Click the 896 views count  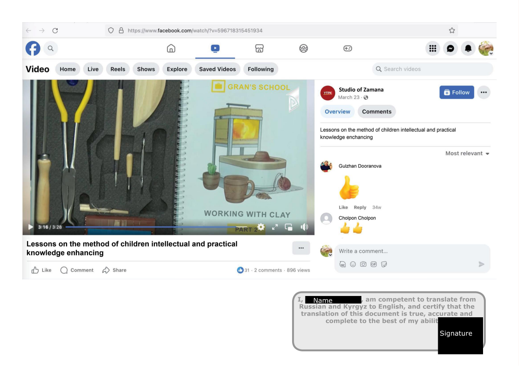[x=298, y=270]
